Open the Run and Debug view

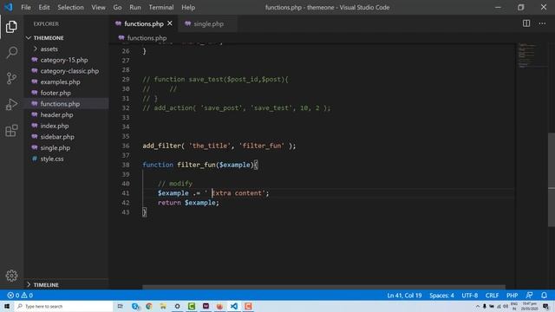[11, 104]
